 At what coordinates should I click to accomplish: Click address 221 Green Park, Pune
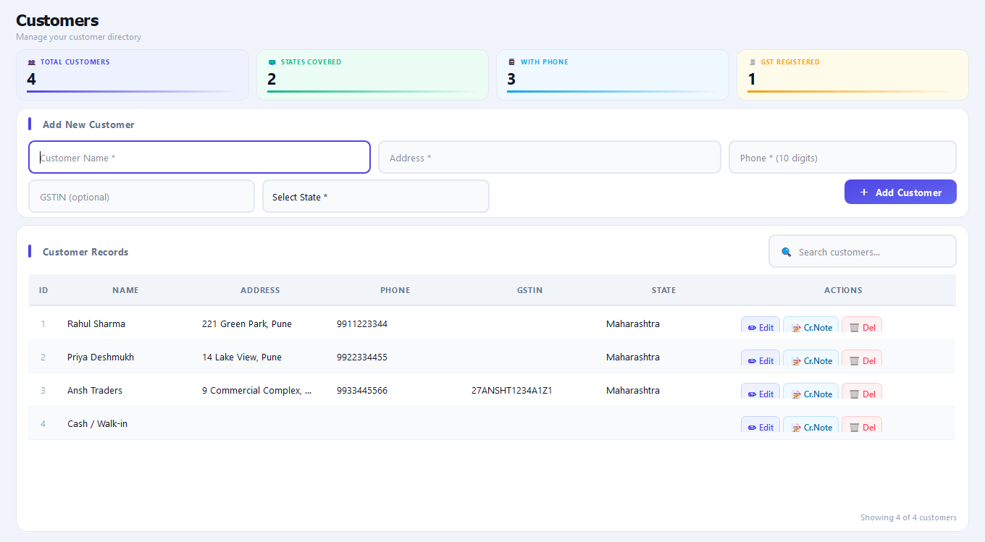click(x=247, y=323)
